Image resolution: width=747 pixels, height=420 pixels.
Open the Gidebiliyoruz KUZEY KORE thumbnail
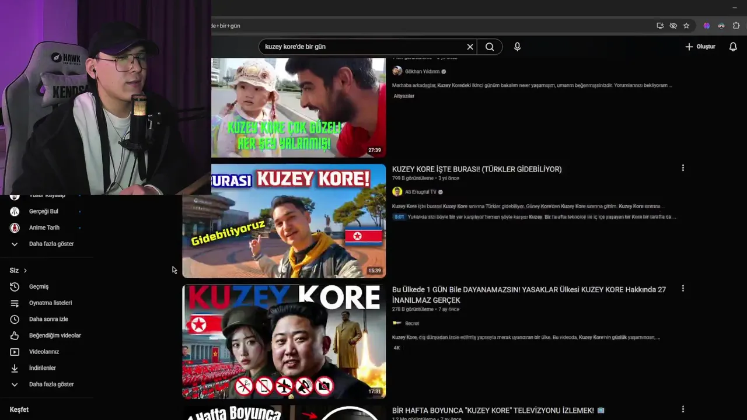click(284, 221)
